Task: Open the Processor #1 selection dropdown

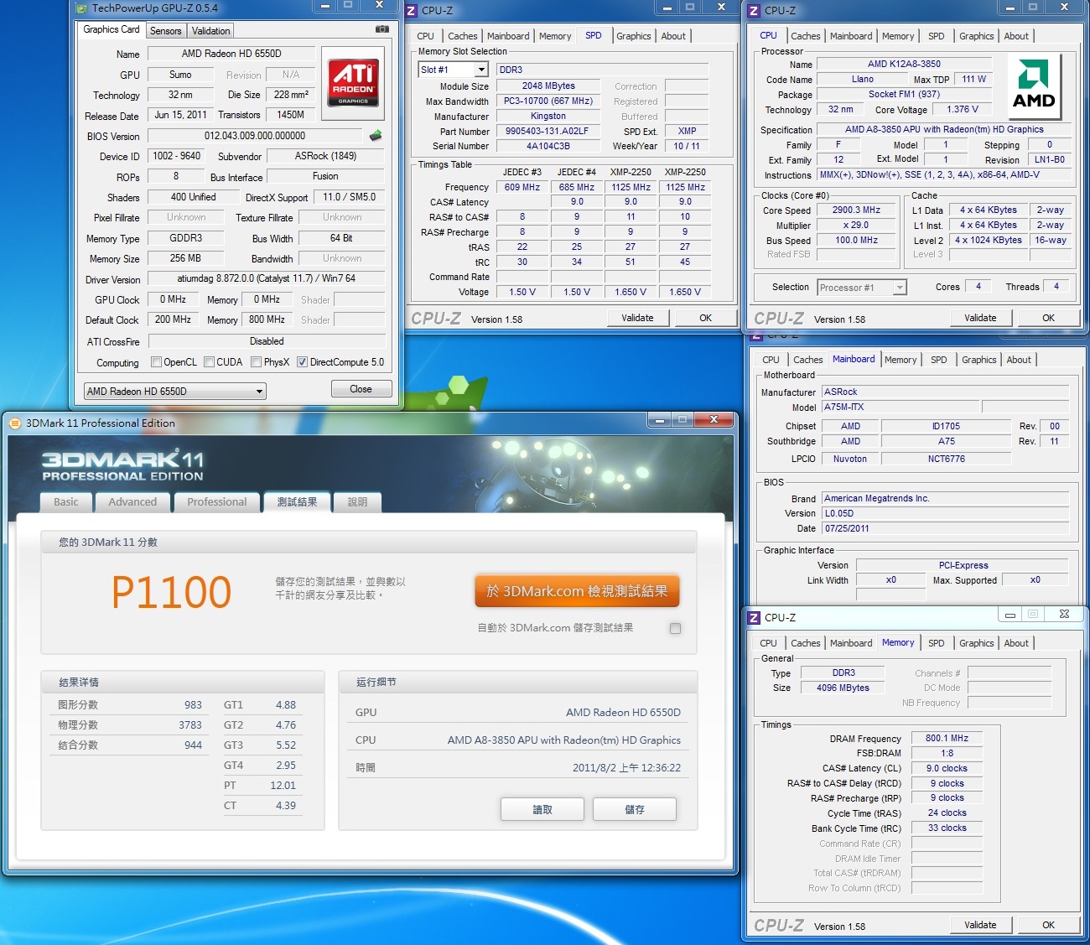Action: 899,288
